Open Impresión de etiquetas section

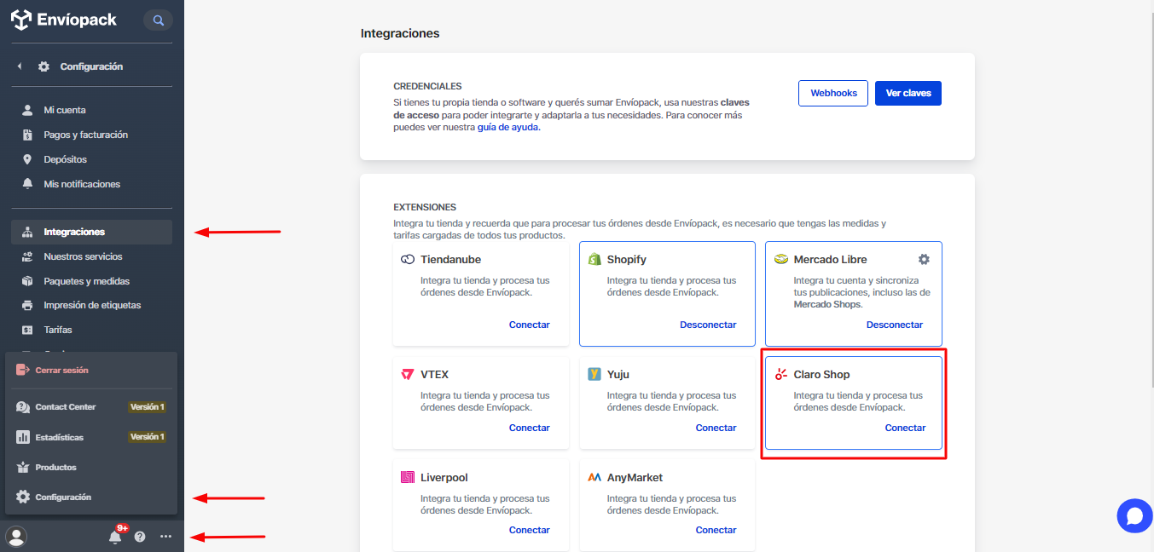pyautogui.click(x=92, y=305)
